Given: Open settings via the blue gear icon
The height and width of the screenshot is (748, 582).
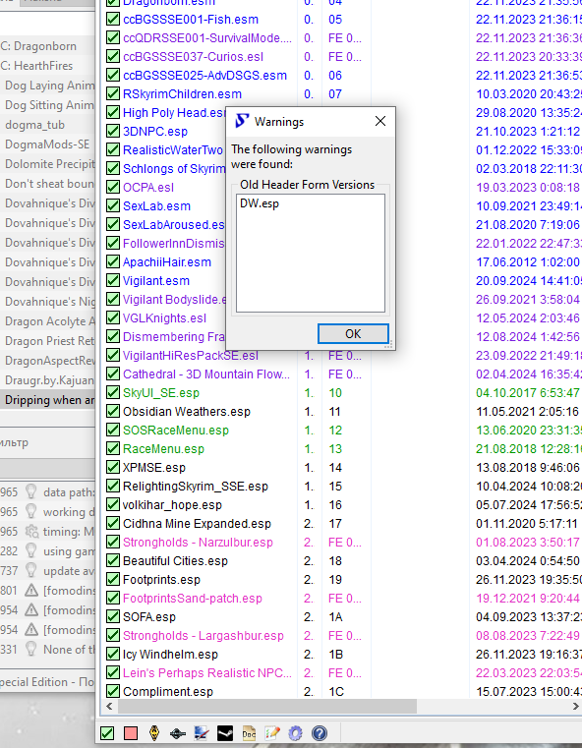Looking at the screenshot, I should [x=296, y=732].
